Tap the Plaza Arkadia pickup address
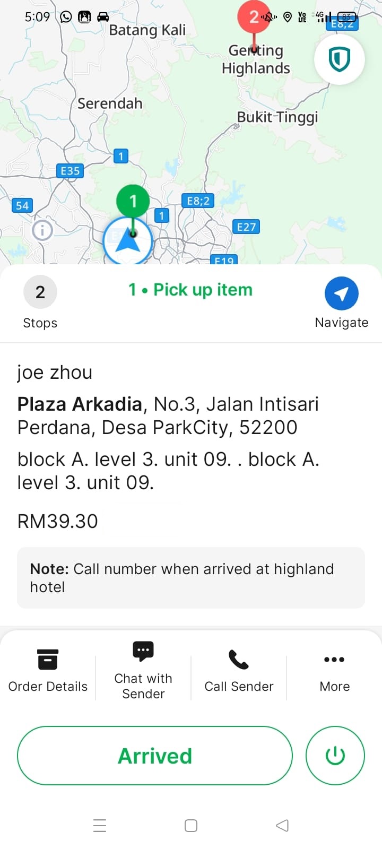Screen dimensions: 382x849 168,415
